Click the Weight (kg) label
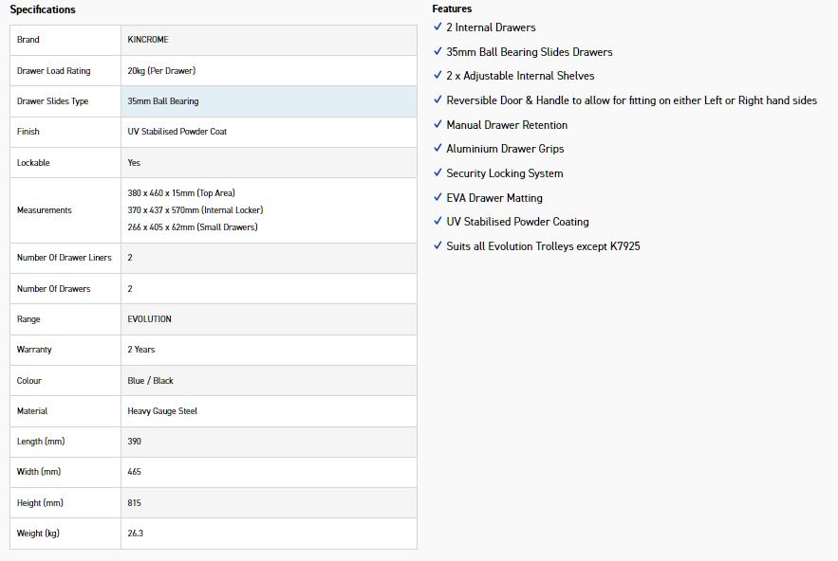 point(38,534)
